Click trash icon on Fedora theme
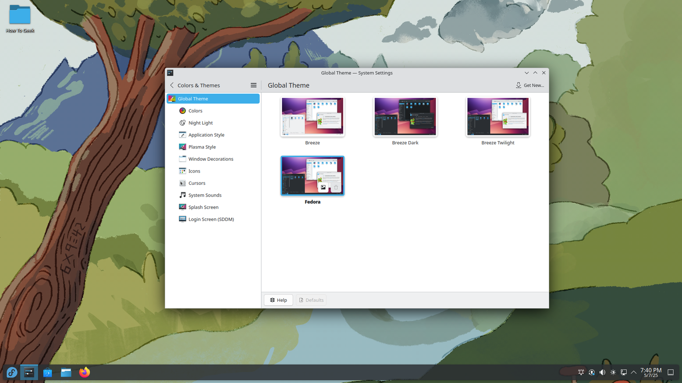 336,187
